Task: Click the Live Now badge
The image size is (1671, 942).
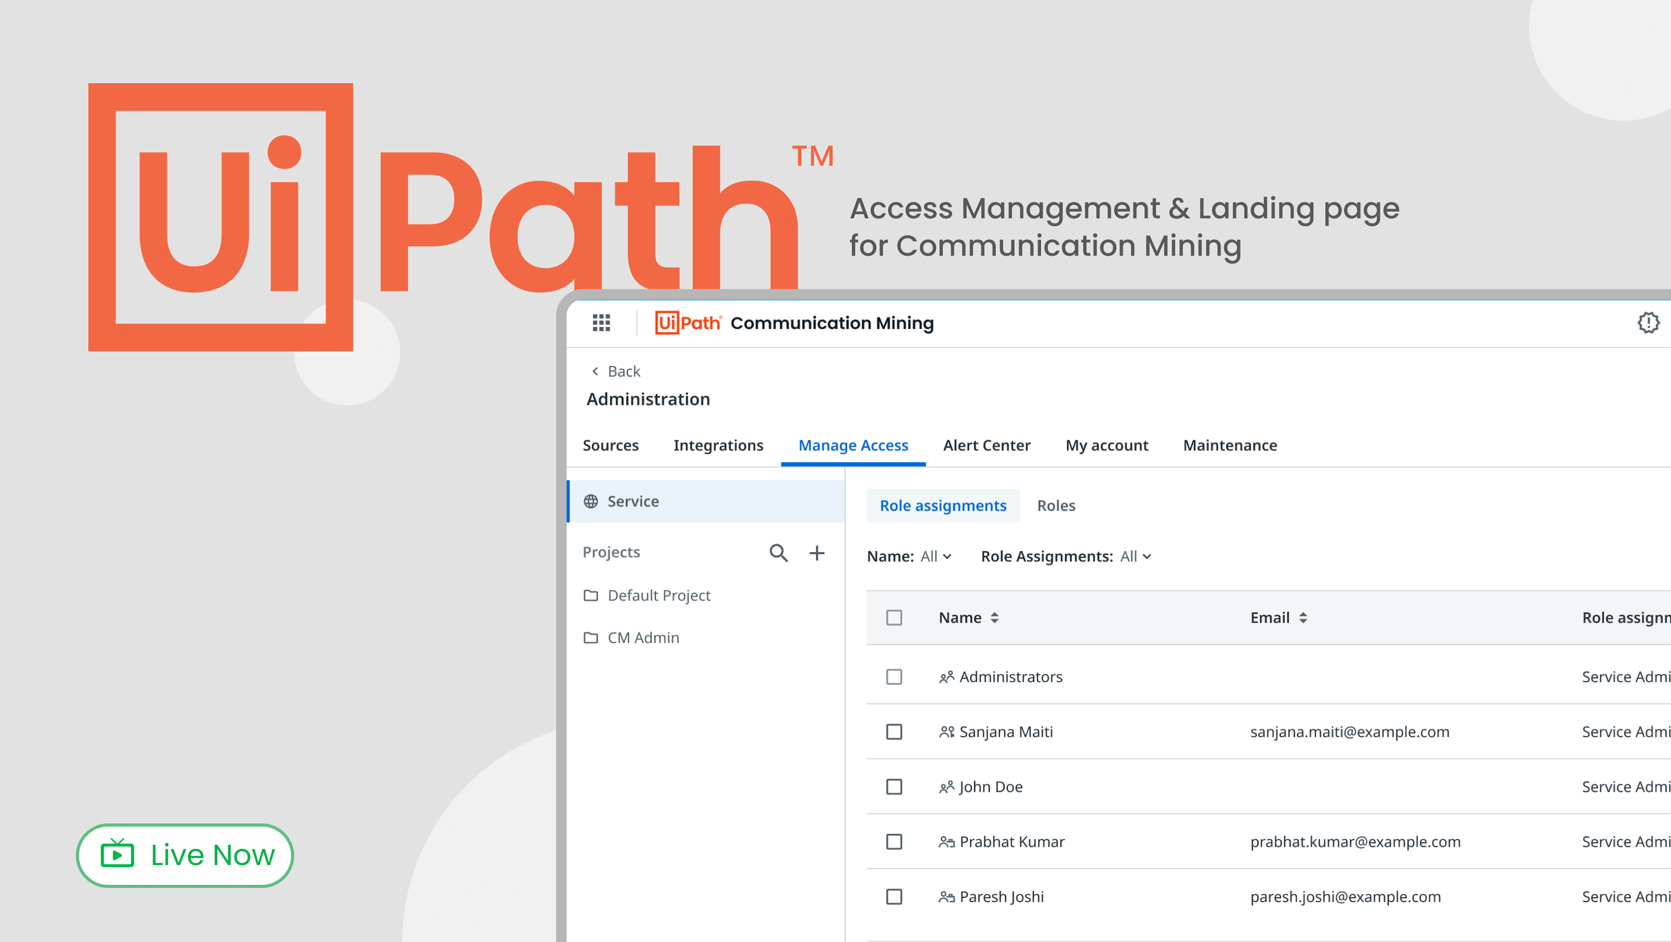Action: 185,855
